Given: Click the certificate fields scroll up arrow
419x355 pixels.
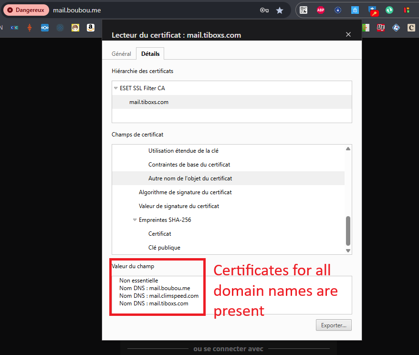Looking at the screenshot, I should point(348,149).
